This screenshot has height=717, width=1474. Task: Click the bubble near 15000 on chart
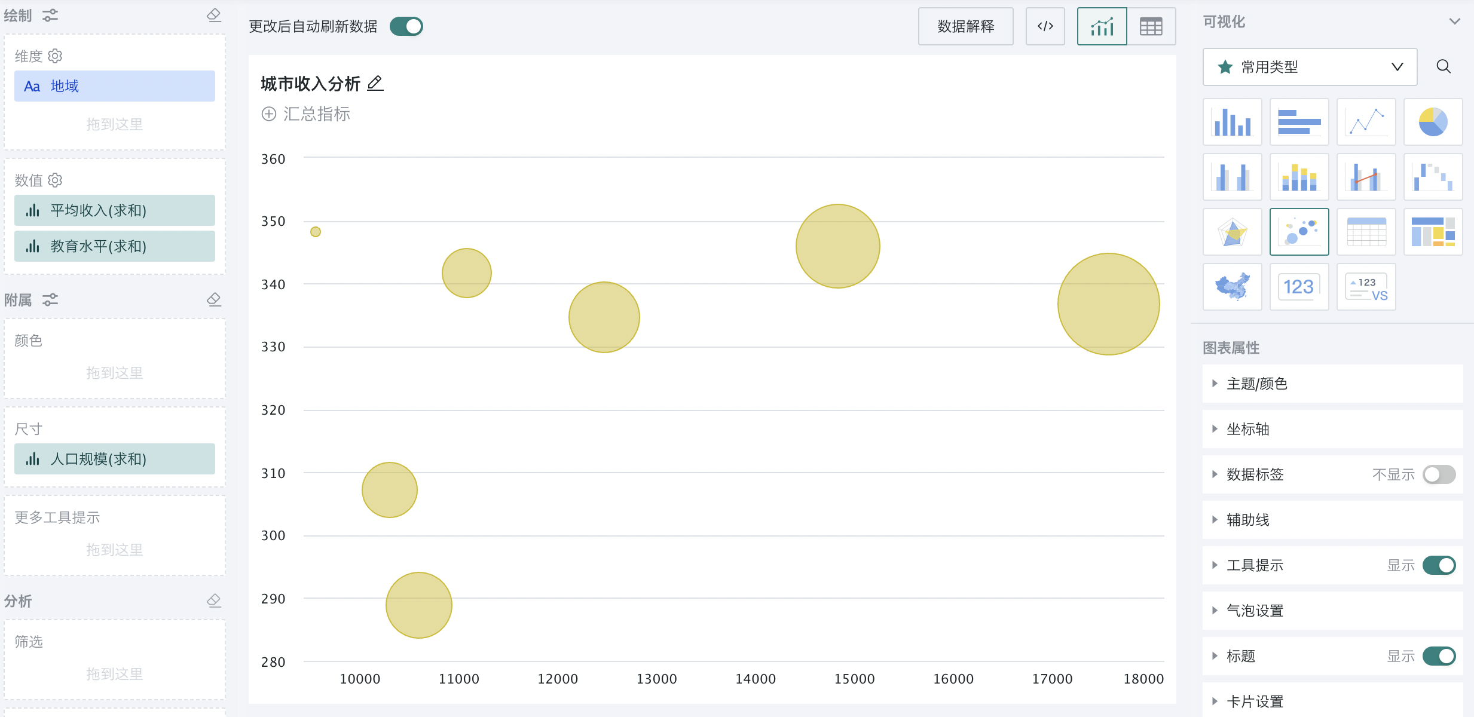point(838,246)
